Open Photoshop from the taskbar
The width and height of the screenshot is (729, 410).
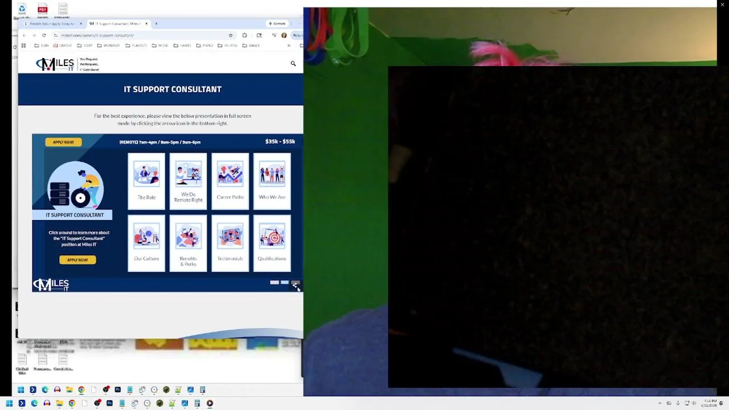[109, 403]
